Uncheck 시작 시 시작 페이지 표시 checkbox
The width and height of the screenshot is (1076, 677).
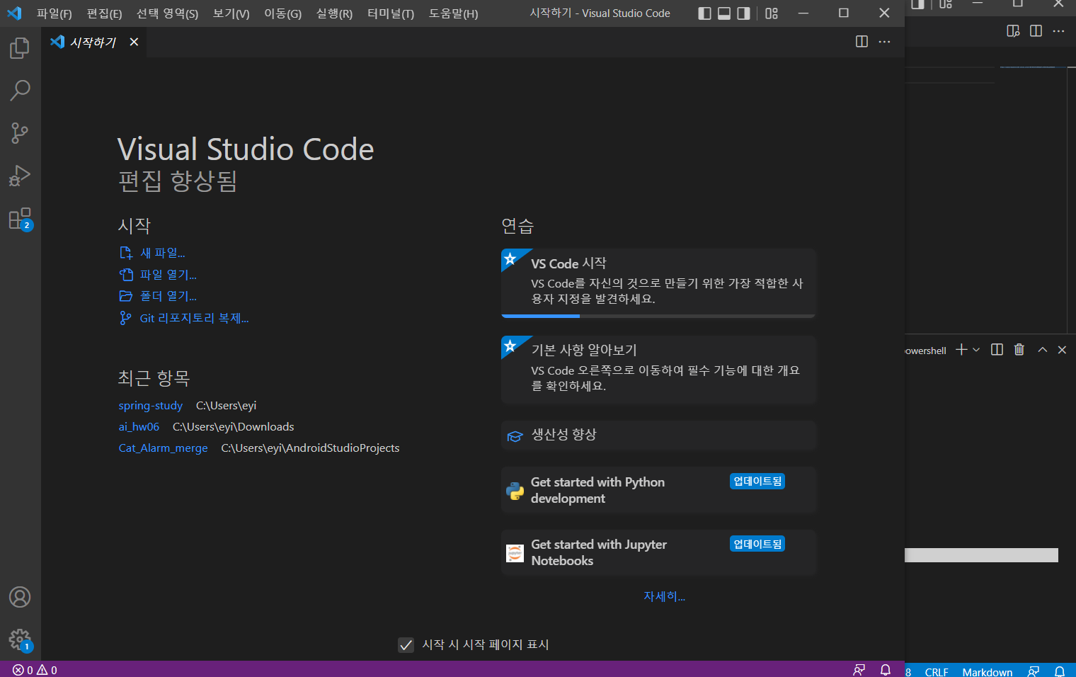coord(406,644)
